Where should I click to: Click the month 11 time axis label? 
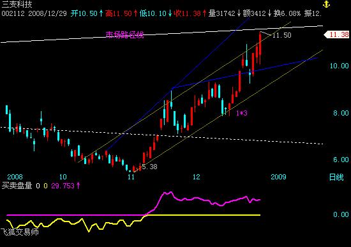[131, 177]
